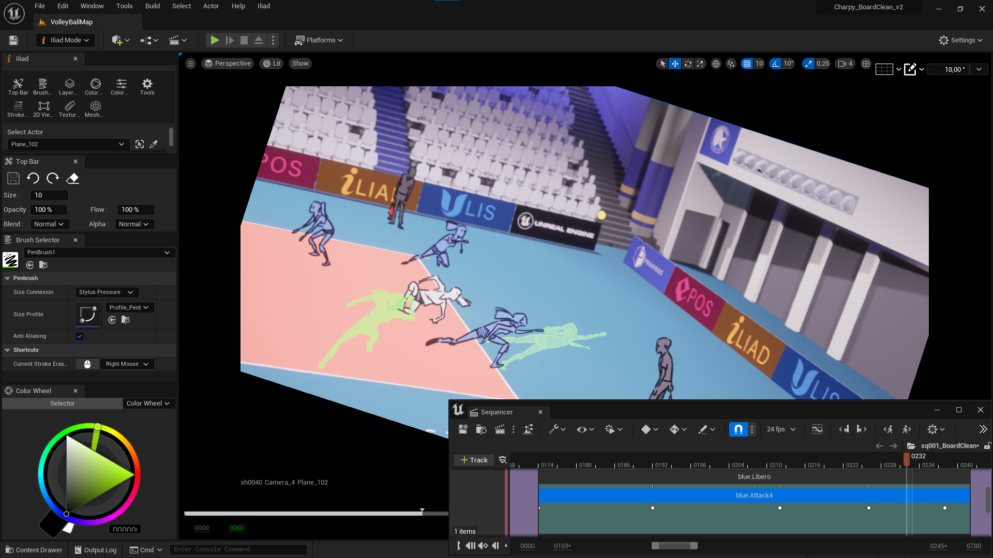Click the Save icon in Top Bar panel
The image size is (993, 558).
[x=13, y=178]
